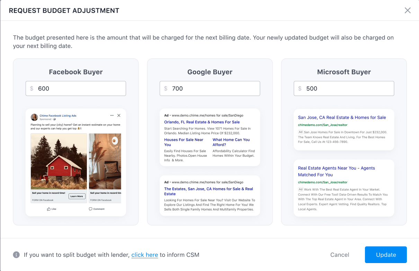The width and height of the screenshot is (419, 271).
Task: Click the 'Google Buyer' heading
Action: point(210,72)
